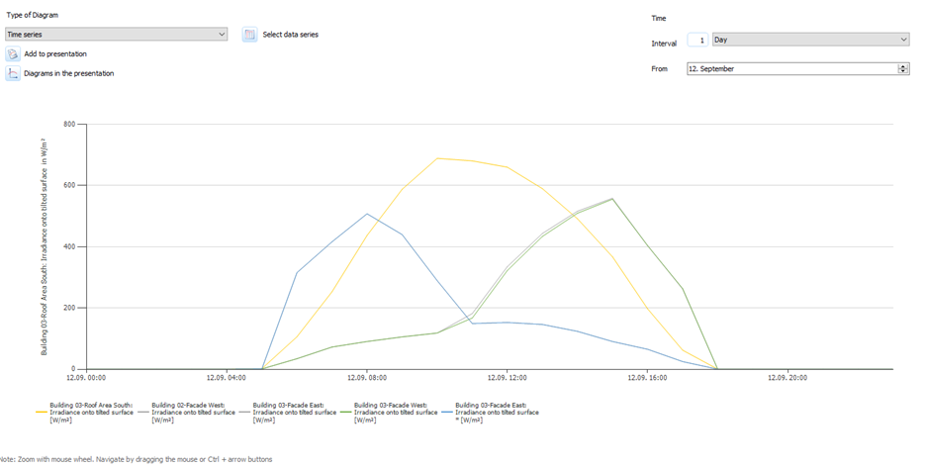Screen dimensions: 926x469
Task: Click the Select data series icon
Action: 250,35
